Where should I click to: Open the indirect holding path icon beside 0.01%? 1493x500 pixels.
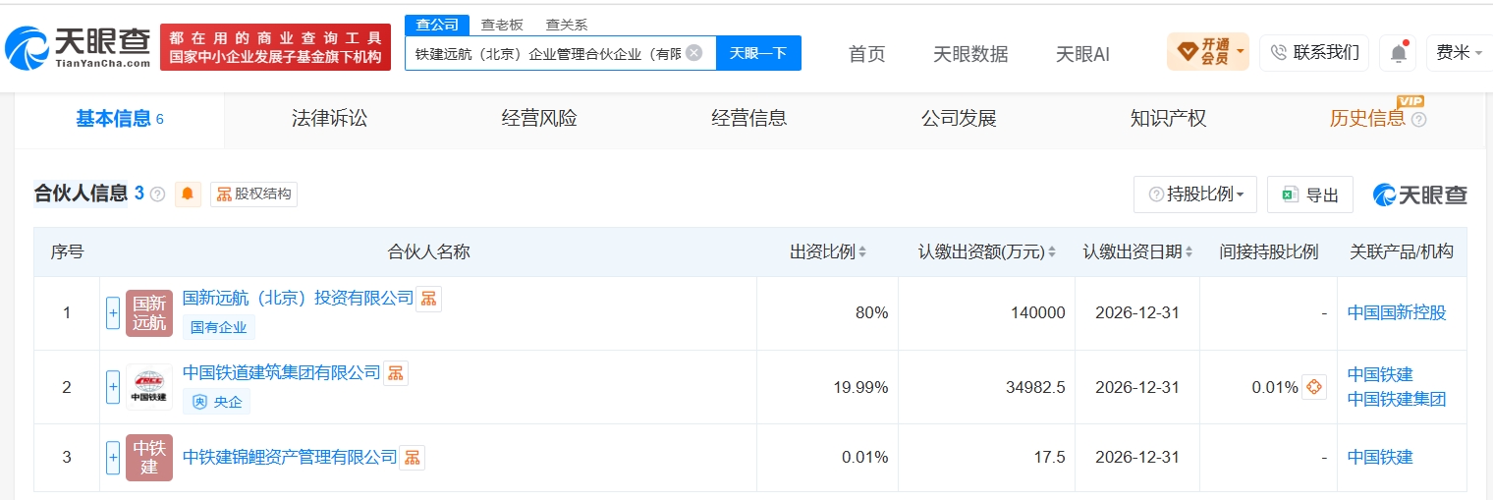[1314, 387]
